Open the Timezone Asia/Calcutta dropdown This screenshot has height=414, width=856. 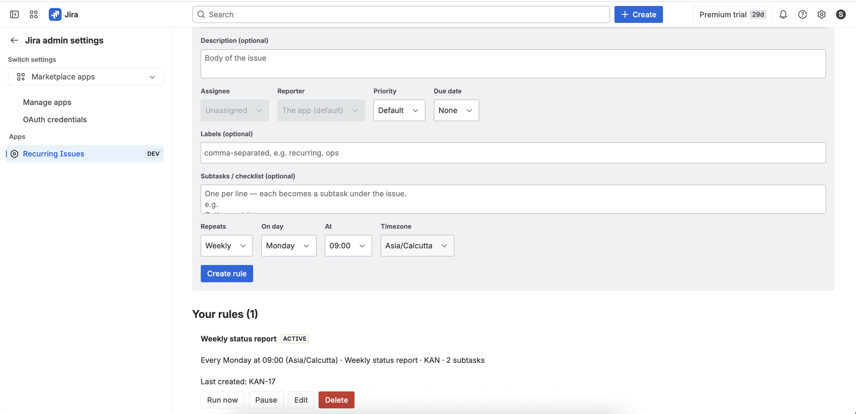pos(417,246)
